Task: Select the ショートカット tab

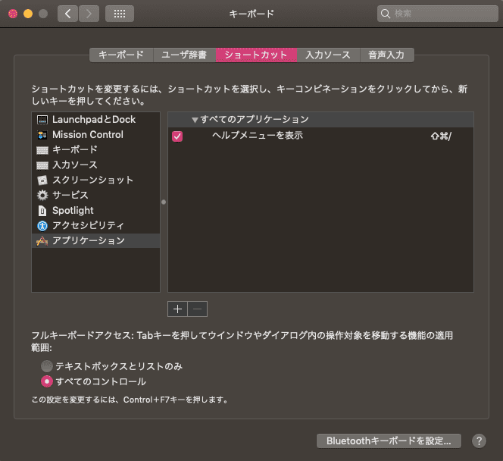Action: tap(256, 55)
